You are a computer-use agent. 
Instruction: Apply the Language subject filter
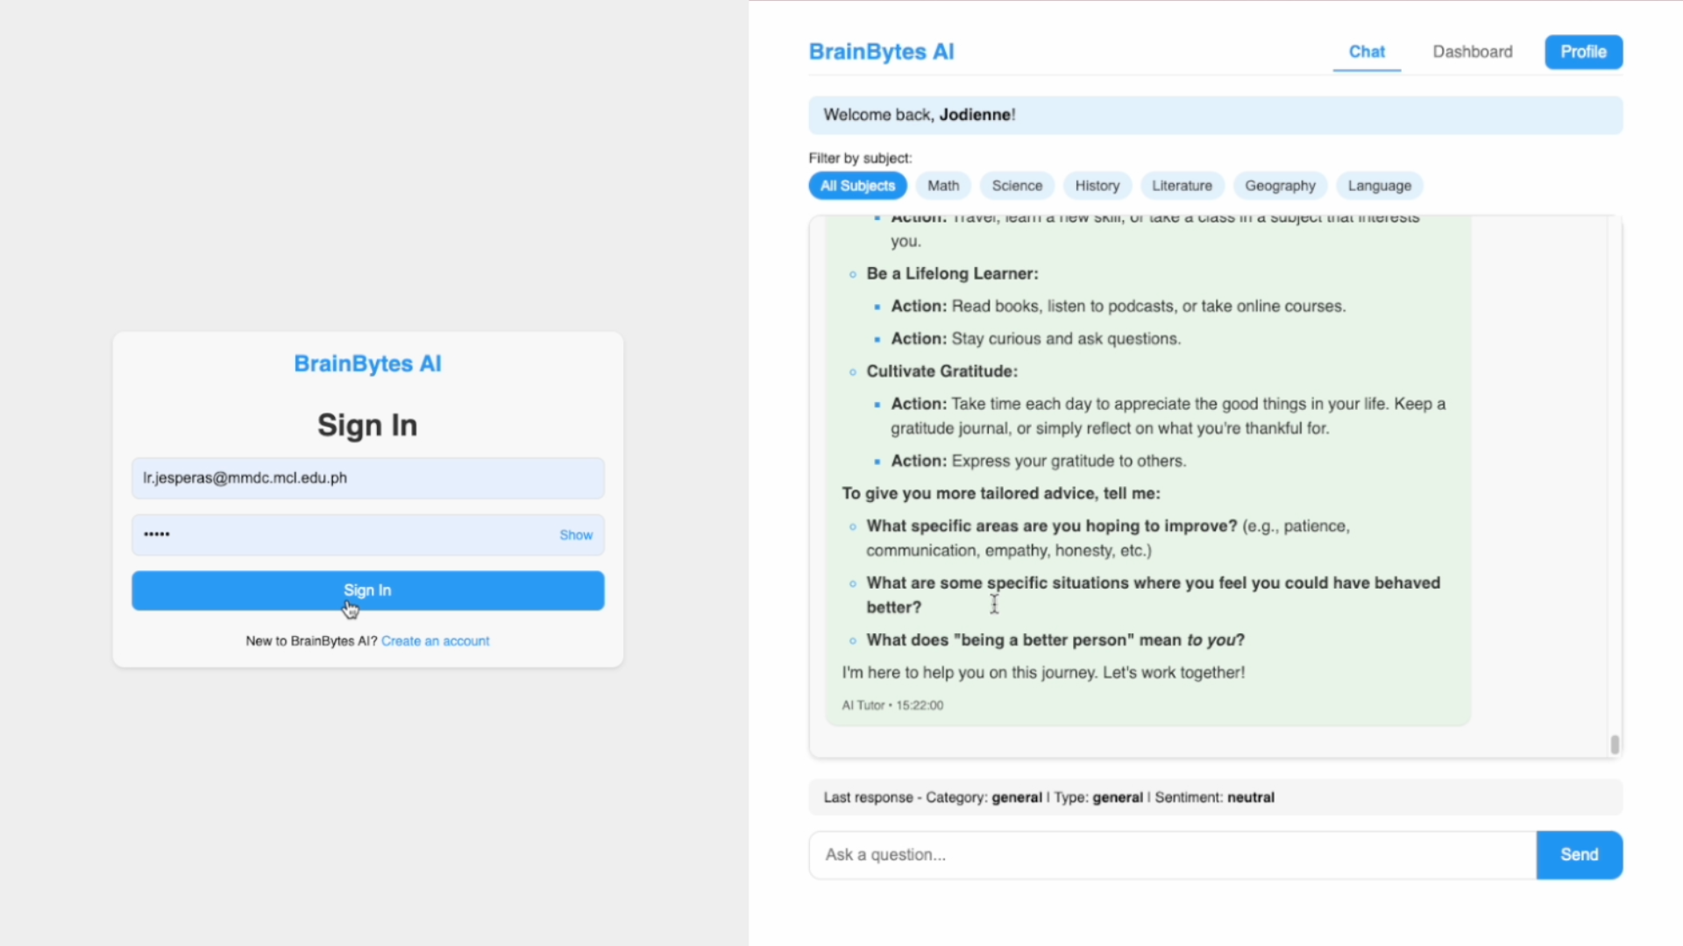tap(1380, 186)
